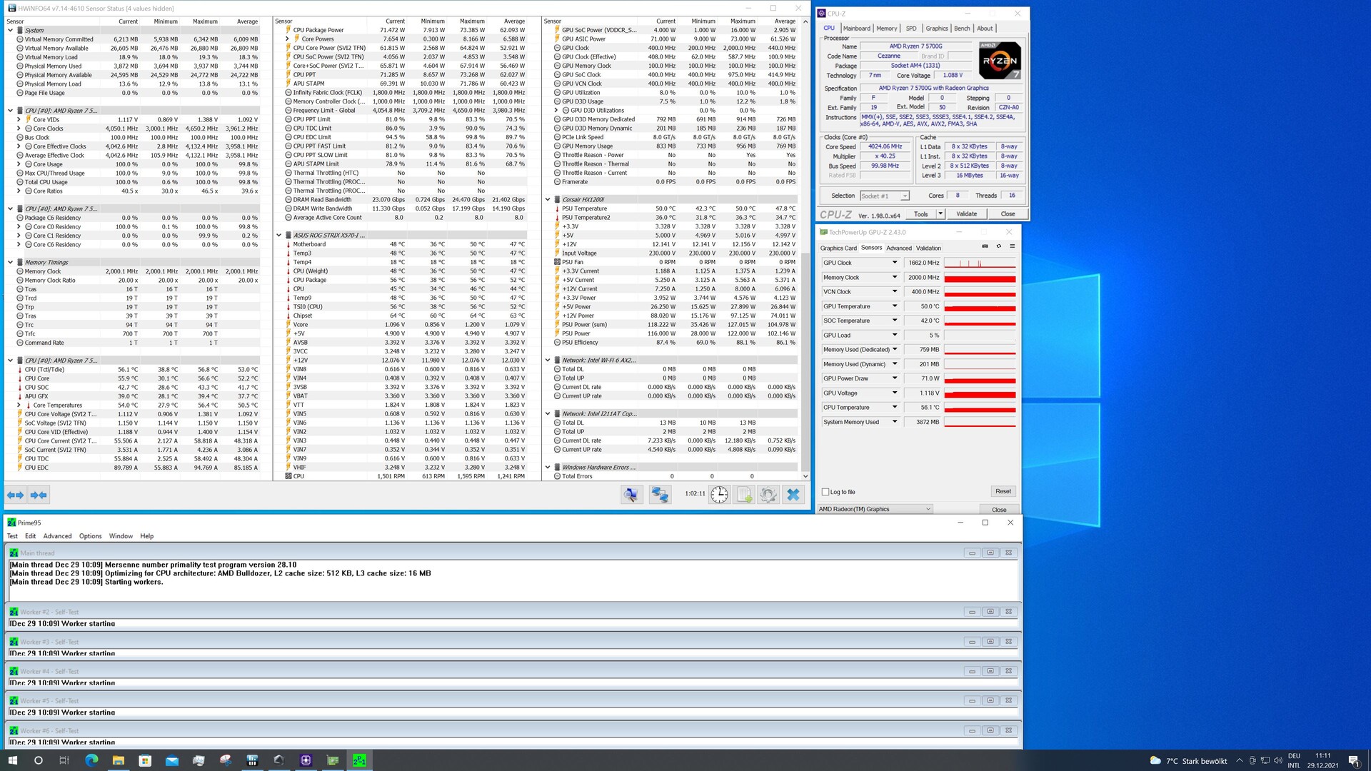This screenshot has height=771, width=1371.
Task: Click Reset button in GPU-Z
Action: click(1003, 491)
